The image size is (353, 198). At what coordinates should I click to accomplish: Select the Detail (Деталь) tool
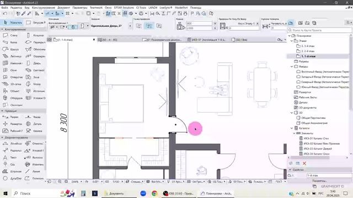pos(34,124)
